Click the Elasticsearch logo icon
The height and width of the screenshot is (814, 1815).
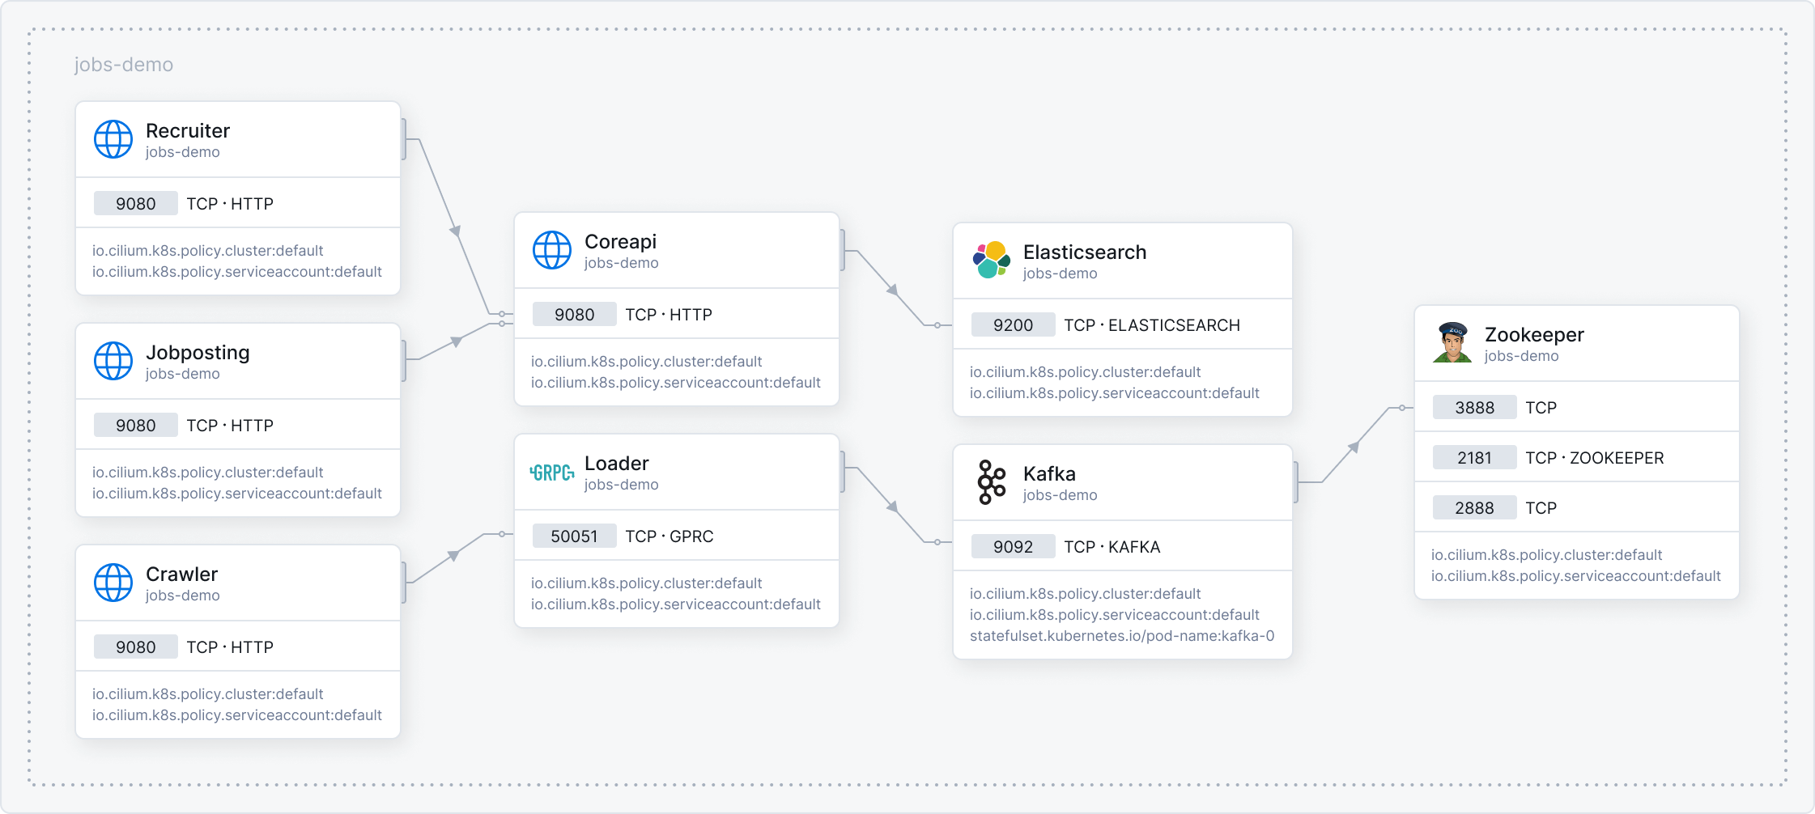tap(991, 260)
